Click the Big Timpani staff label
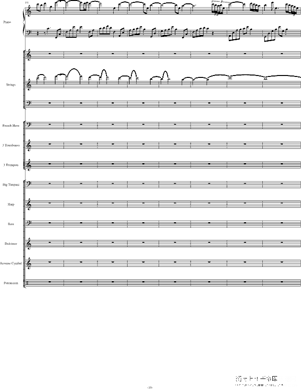Image resolution: width=301 pixels, height=389 pixels. (11, 184)
